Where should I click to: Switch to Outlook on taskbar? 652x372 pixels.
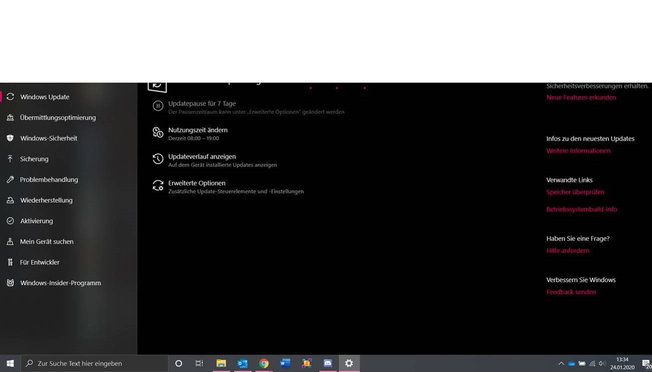(242, 363)
